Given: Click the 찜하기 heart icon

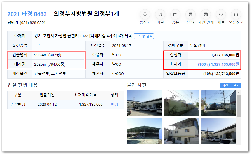Looking at the screenshot, I should [145, 14].
